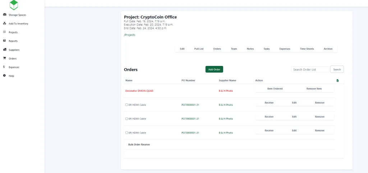The height and width of the screenshot is (173, 368).
Task: Follow the /Projects breadcrumb link
Action: point(129,35)
